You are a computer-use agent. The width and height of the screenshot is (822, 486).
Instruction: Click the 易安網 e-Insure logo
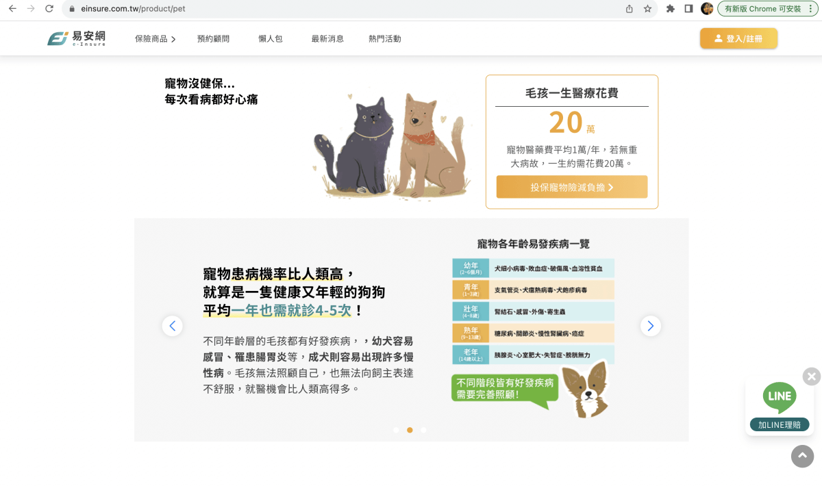(76, 38)
